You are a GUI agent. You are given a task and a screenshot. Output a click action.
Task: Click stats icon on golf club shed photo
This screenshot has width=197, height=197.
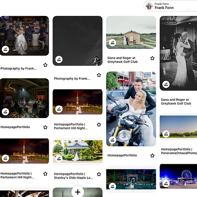point(113,43)
